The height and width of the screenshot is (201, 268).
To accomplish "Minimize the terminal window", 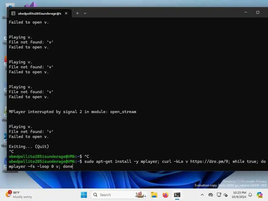I will [245, 12].
